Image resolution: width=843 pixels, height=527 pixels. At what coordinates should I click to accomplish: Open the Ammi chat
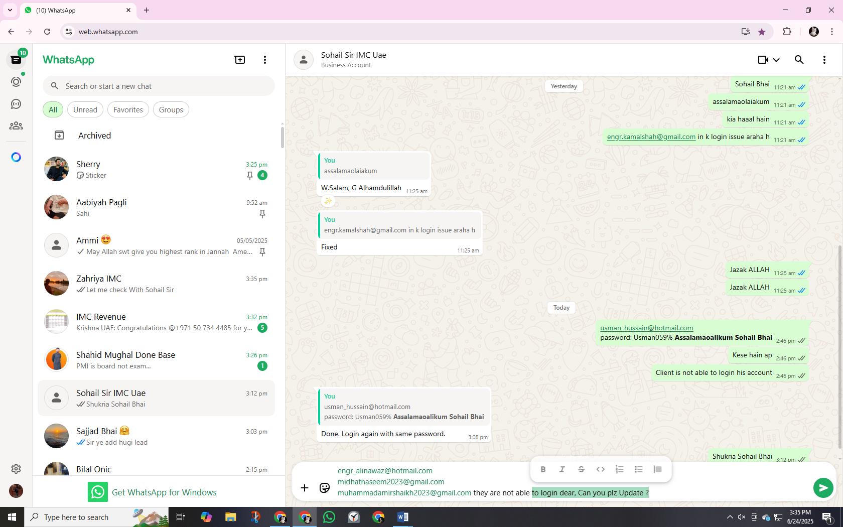click(x=157, y=245)
